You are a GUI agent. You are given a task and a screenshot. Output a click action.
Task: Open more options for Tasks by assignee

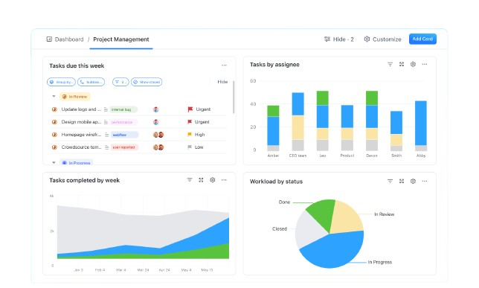(x=425, y=64)
